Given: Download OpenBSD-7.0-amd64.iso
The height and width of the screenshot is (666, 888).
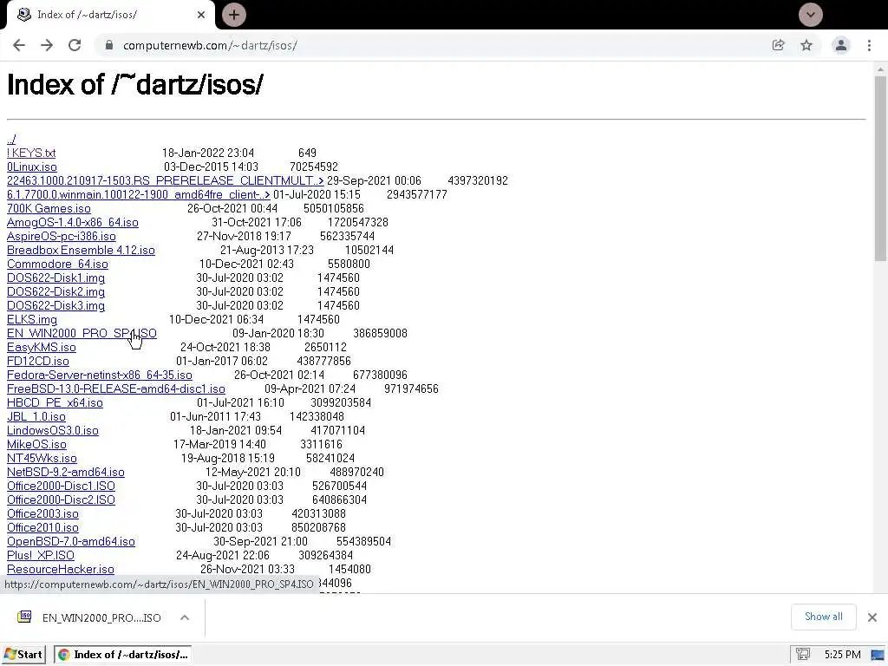Looking at the screenshot, I should [x=71, y=541].
